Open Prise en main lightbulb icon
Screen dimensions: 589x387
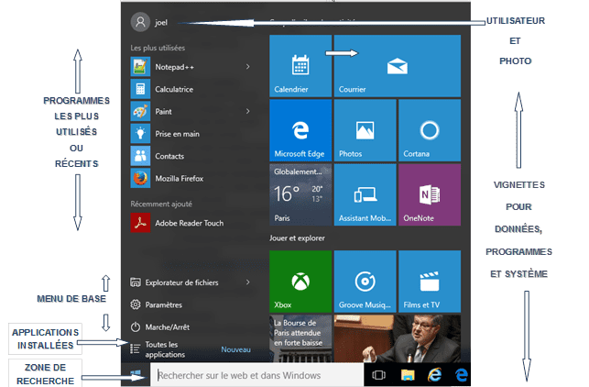click(140, 134)
